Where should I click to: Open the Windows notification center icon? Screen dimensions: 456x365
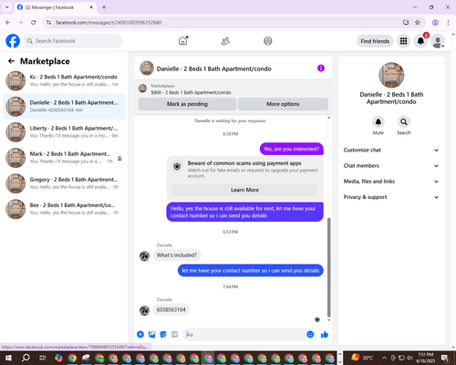click(x=446, y=358)
